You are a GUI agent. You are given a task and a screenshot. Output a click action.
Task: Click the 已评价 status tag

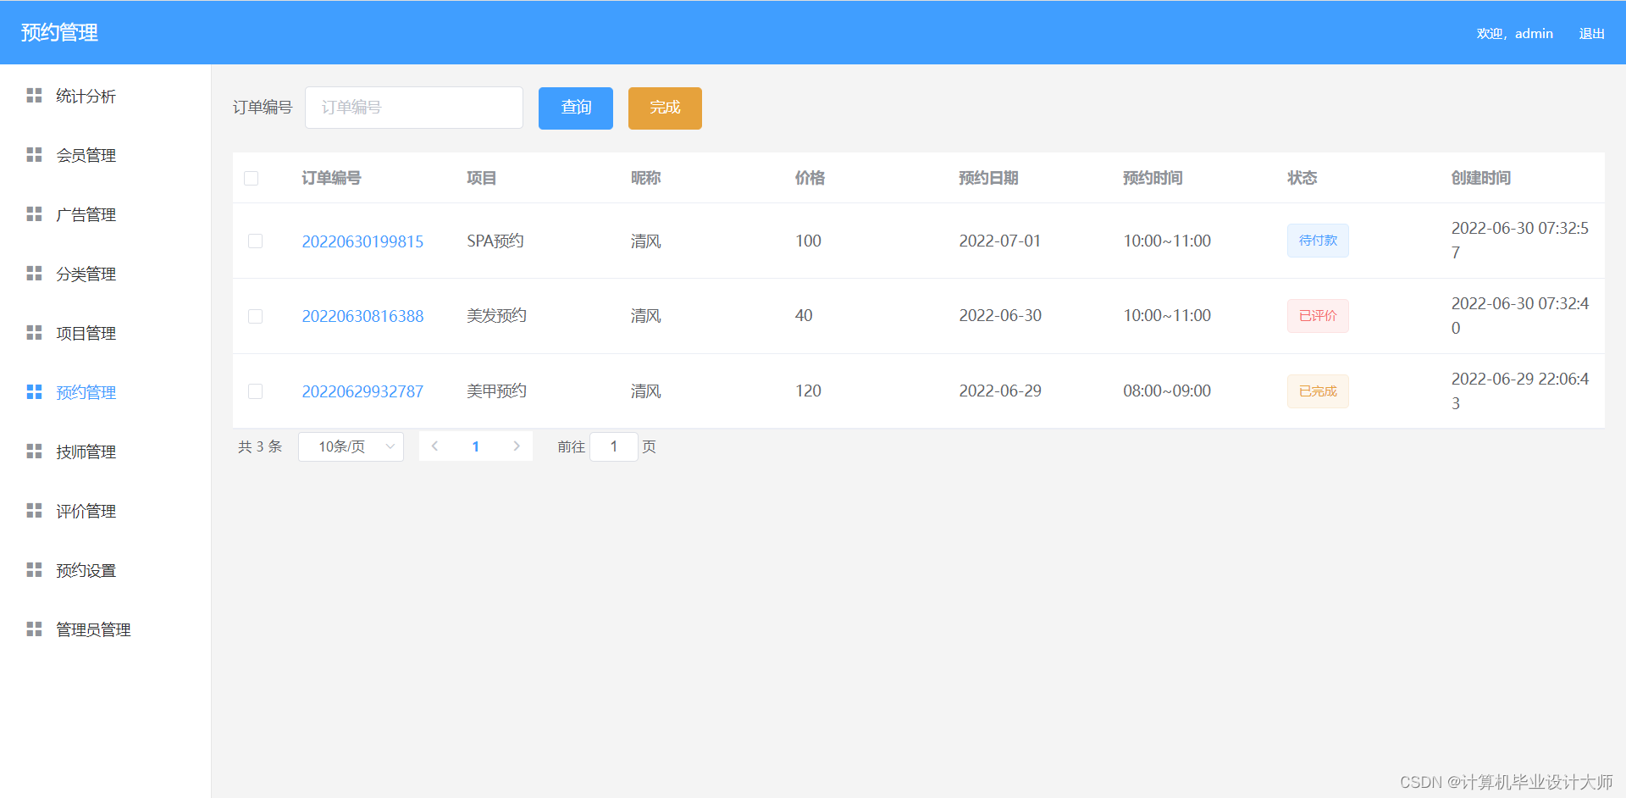(1318, 316)
